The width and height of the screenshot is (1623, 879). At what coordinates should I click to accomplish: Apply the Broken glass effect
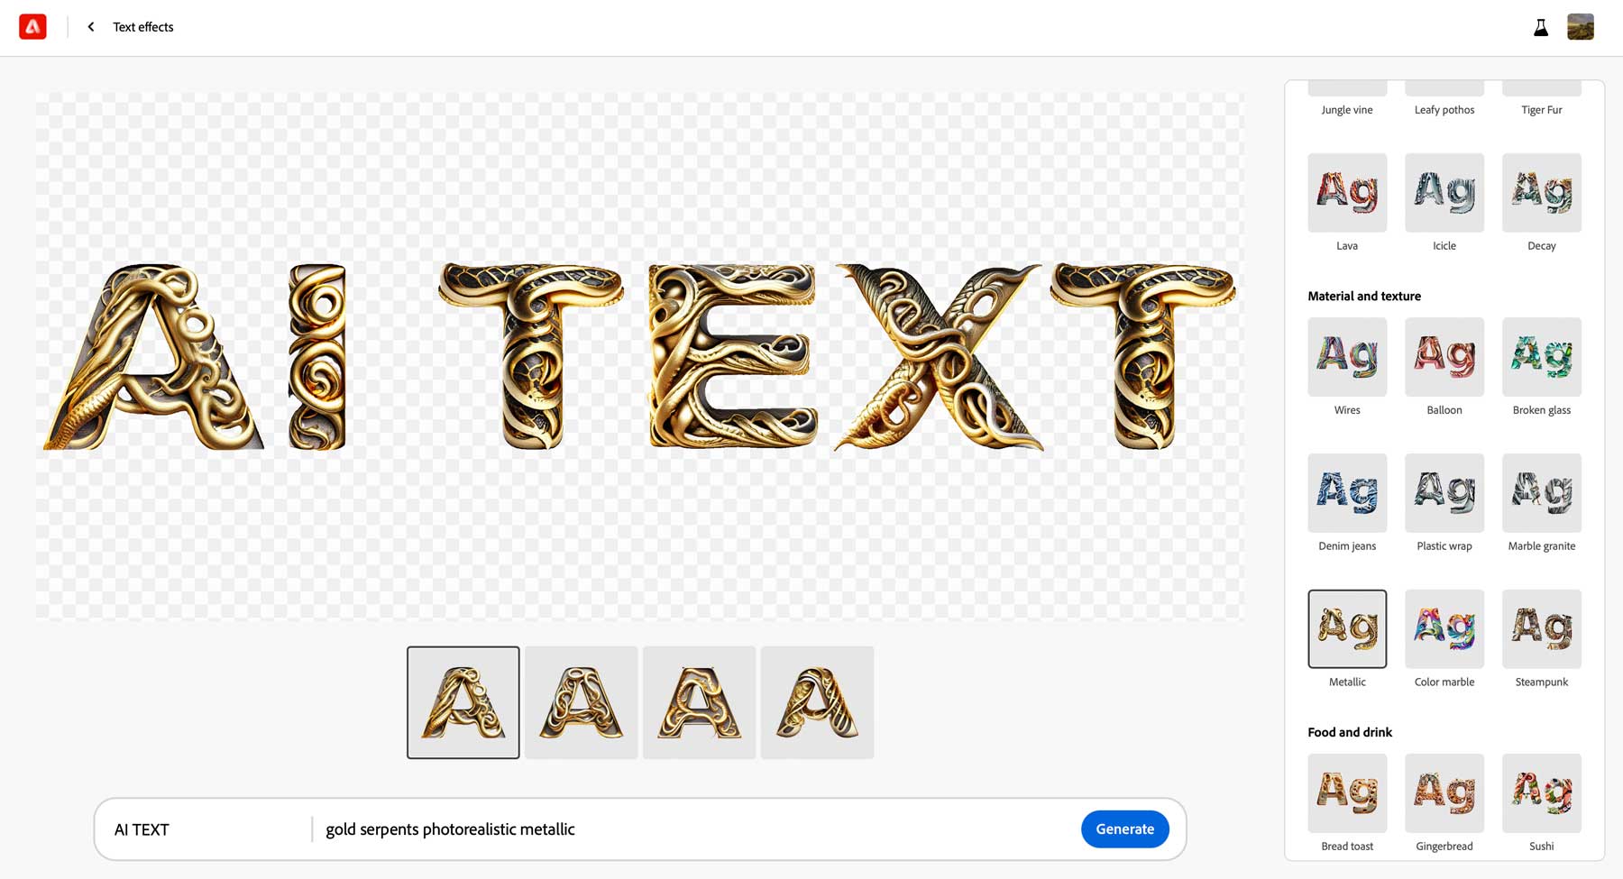(x=1541, y=357)
